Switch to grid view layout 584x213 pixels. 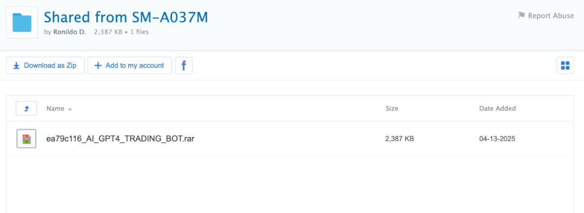(x=565, y=65)
